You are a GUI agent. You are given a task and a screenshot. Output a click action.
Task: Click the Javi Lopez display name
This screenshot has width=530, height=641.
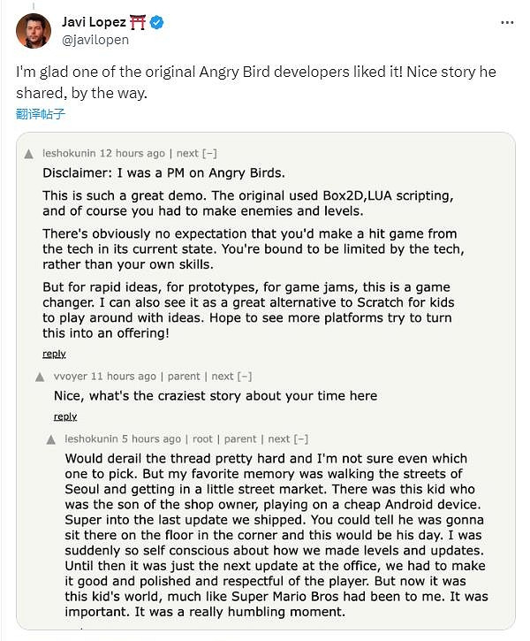click(x=91, y=21)
